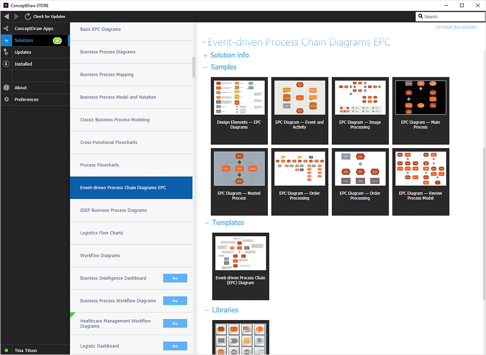Open the EPC Diagram — Nested Process sample

pos(239,182)
